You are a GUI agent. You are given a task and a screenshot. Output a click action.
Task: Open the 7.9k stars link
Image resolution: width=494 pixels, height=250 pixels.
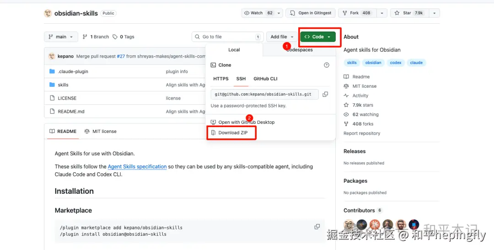point(359,105)
